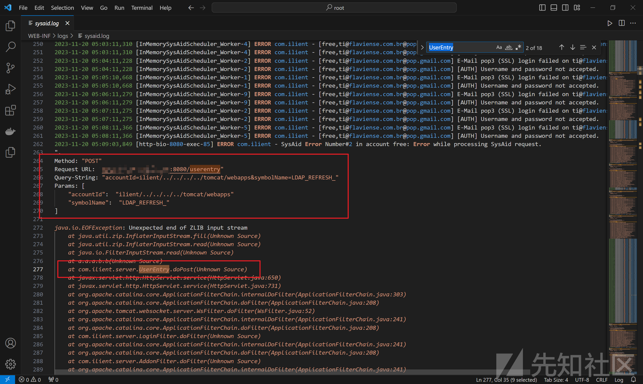Toggle Match Case in find widget
The width and height of the screenshot is (643, 384).
[499, 48]
